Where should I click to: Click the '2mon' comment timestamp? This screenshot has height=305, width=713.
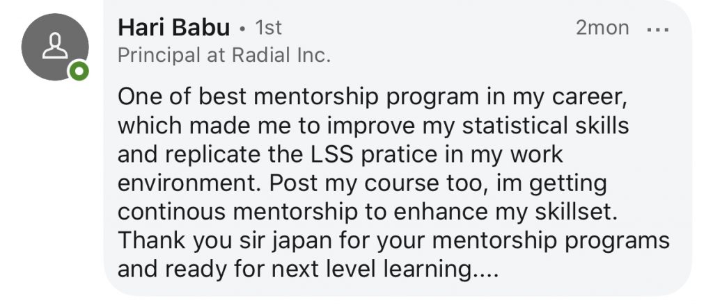click(602, 28)
